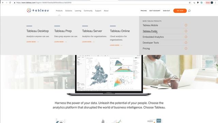Click the 'Analytics anyone can use.' text
The height and width of the screenshot is (123, 218).
click(38, 37)
